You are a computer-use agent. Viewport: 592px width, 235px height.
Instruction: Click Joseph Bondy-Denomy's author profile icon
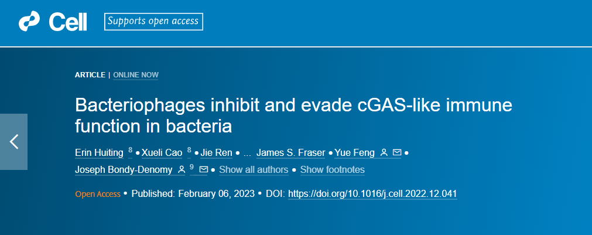click(181, 169)
